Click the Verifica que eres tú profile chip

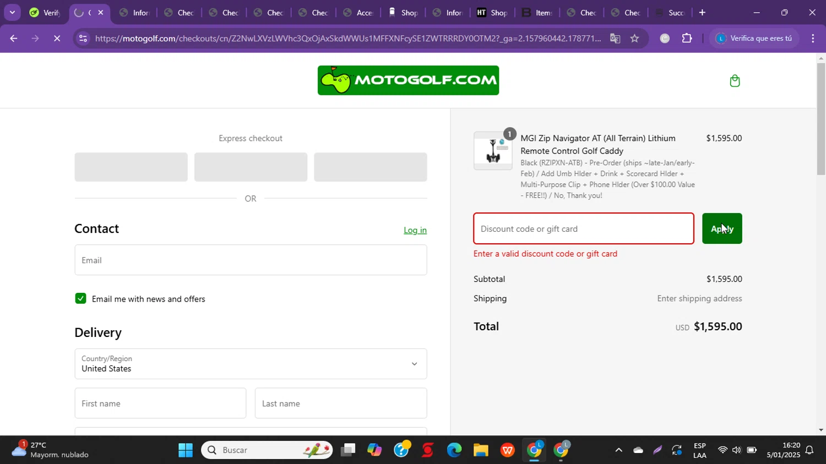pos(754,39)
